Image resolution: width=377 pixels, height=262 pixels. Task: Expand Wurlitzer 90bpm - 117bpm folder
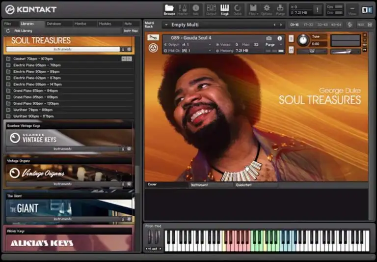click(x=69, y=116)
